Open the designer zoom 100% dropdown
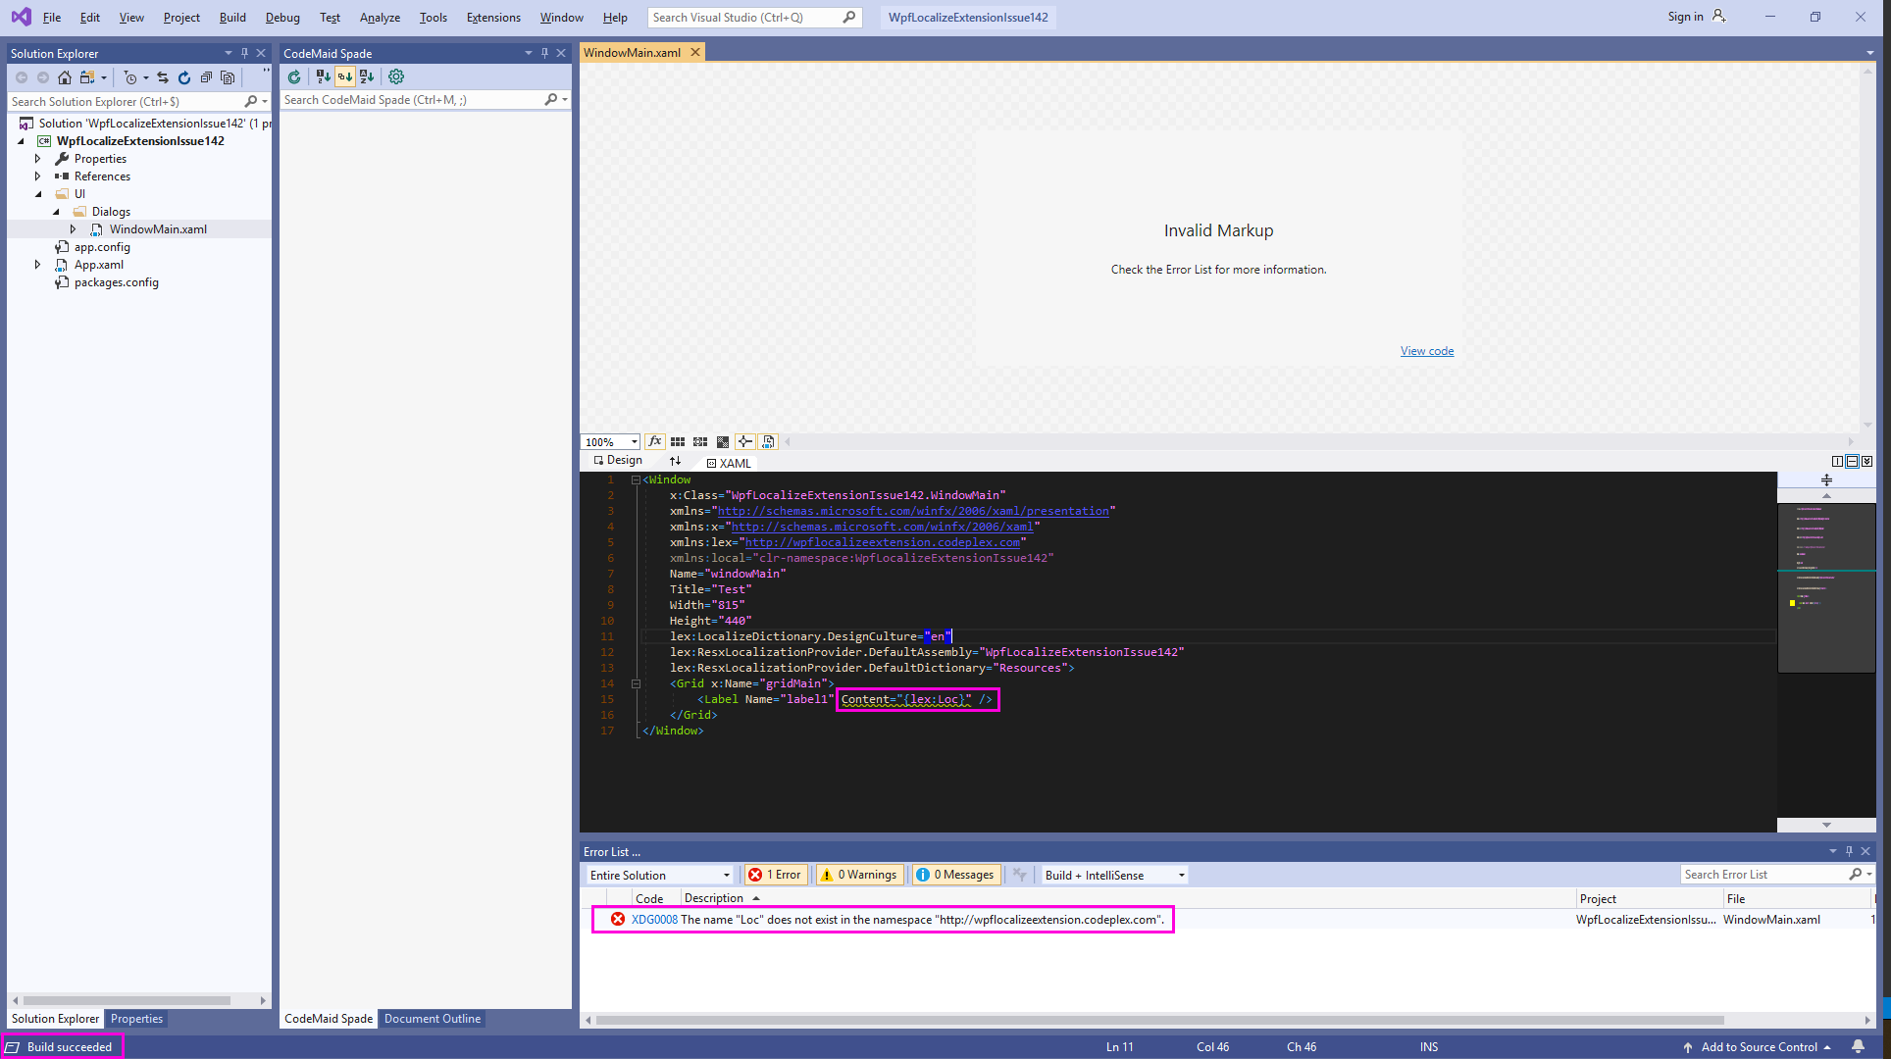The image size is (1891, 1059). click(634, 442)
